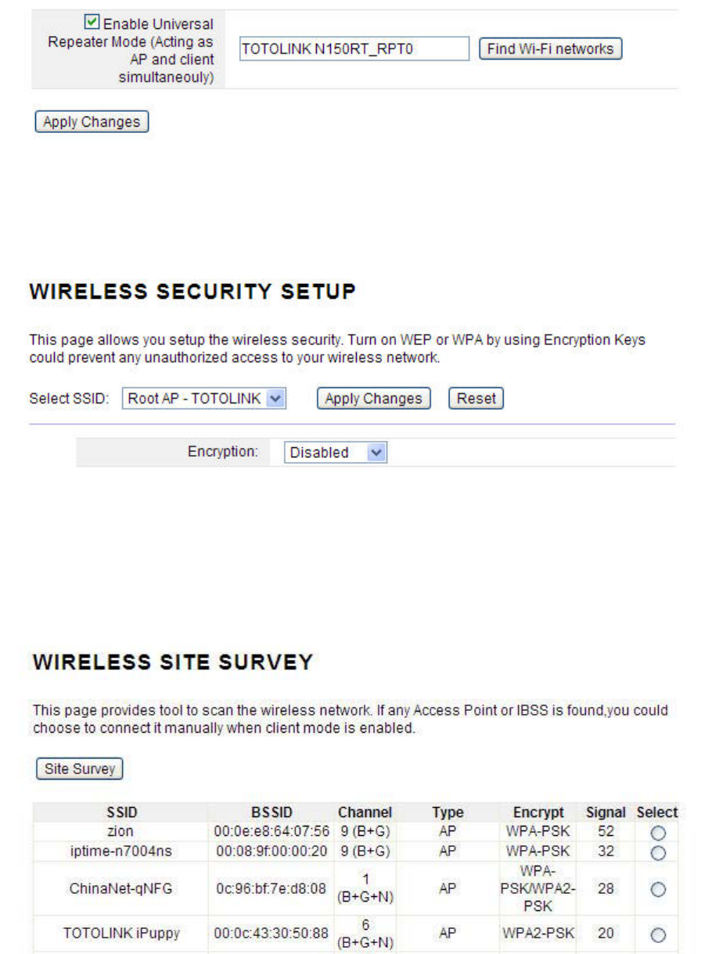Image resolution: width=712 pixels, height=954 pixels.
Task: Click the Signal column header
Action: 606,812
